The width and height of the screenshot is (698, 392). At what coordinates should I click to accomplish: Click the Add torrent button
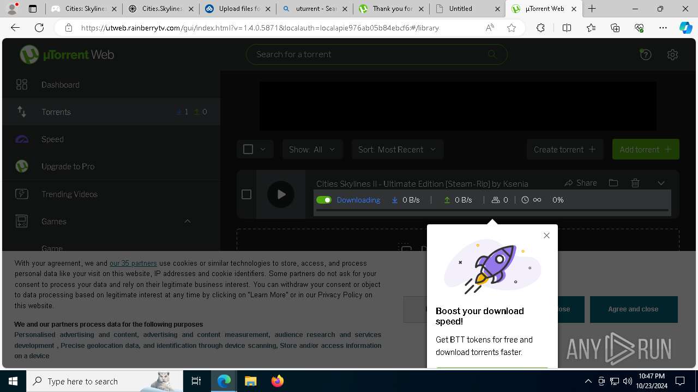click(x=646, y=149)
